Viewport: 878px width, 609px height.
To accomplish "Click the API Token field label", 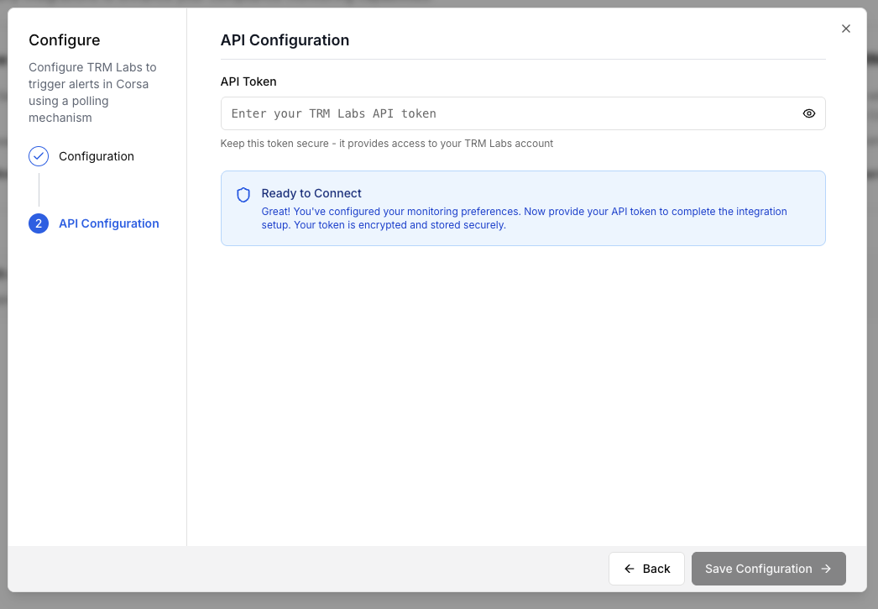I will [x=248, y=81].
